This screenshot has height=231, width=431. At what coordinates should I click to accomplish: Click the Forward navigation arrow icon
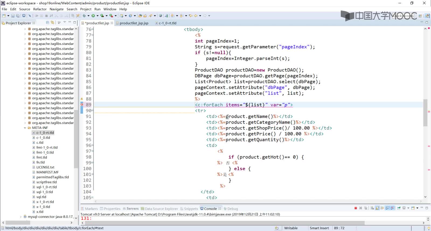205,16
